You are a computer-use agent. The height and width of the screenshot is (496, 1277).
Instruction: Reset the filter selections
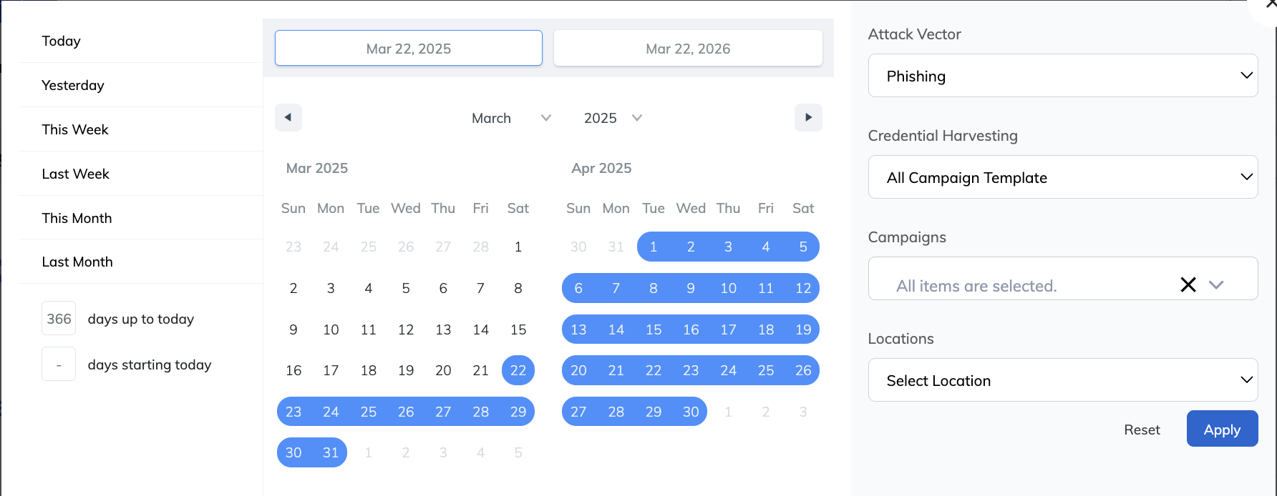(1142, 430)
